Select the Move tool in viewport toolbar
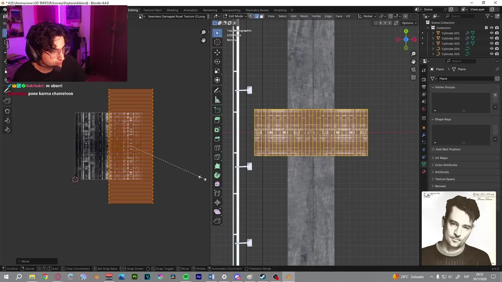Viewport: 502px width, 282px height. (x=217, y=52)
